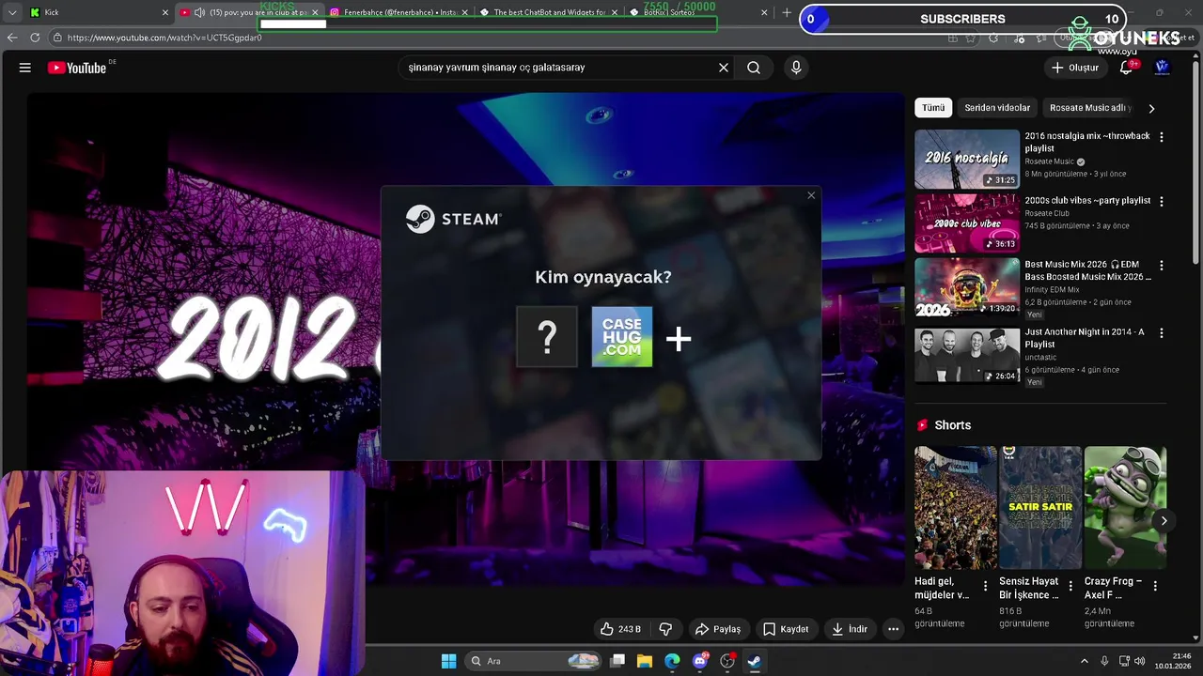This screenshot has height=676, width=1203.
Task: Open YouTube notifications bell
Action: 1126,68
